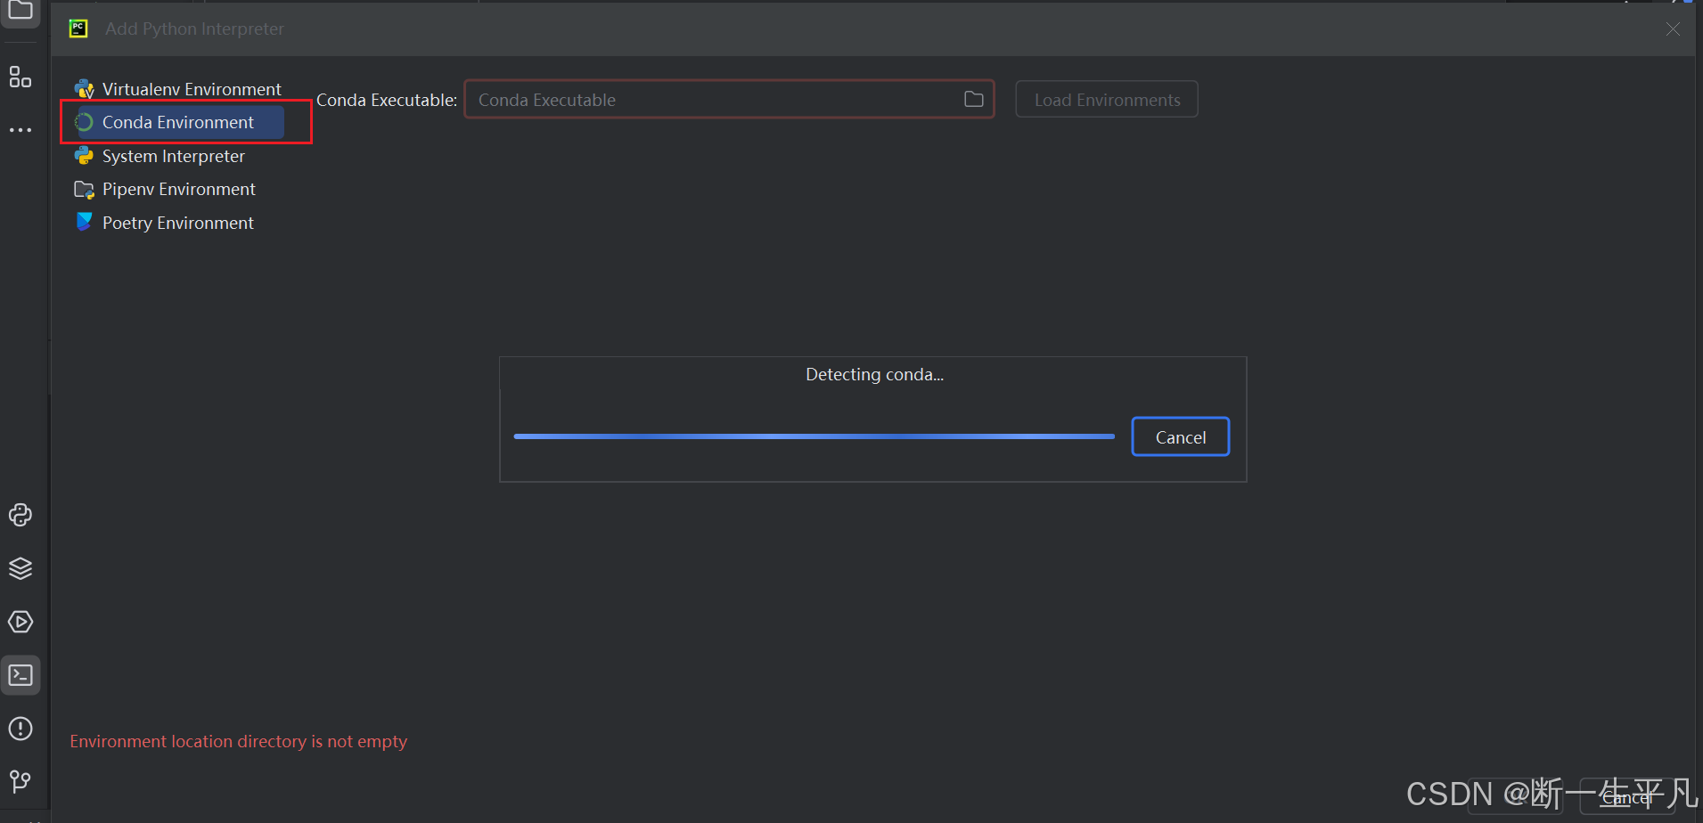Close the Add Python Interpreter dialog
The image size is (1703, 823).
(1673, 29)
